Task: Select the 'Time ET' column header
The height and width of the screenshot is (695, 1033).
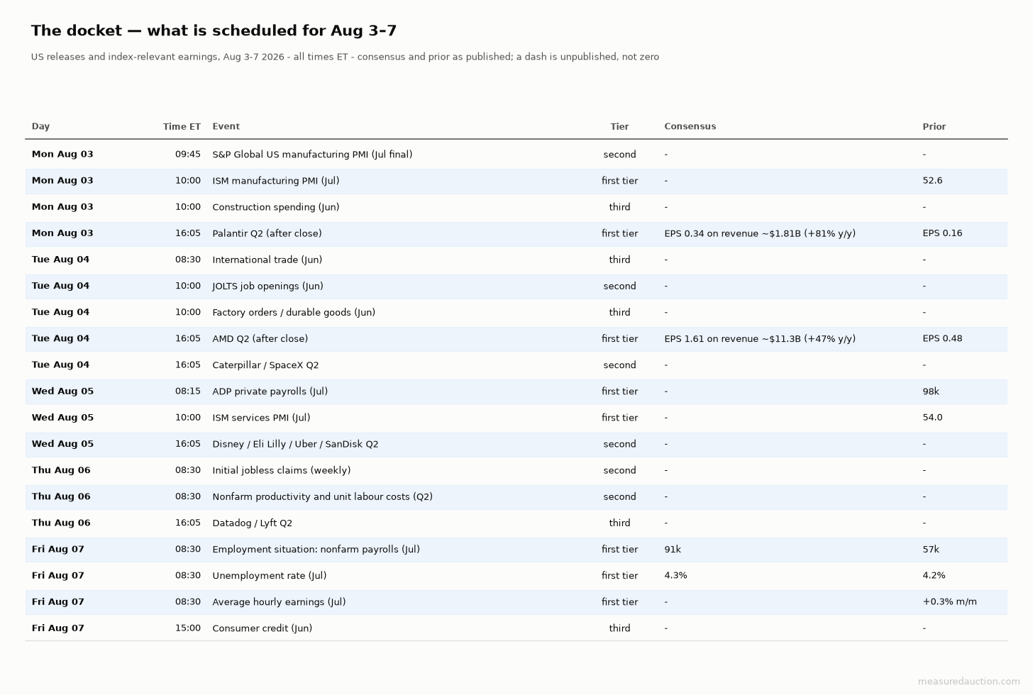Action: [182, 126]
